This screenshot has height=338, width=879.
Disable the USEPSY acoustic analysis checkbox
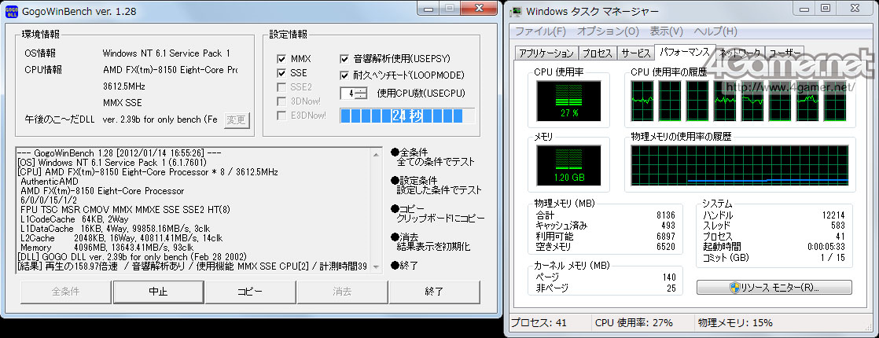coord(345,59)
